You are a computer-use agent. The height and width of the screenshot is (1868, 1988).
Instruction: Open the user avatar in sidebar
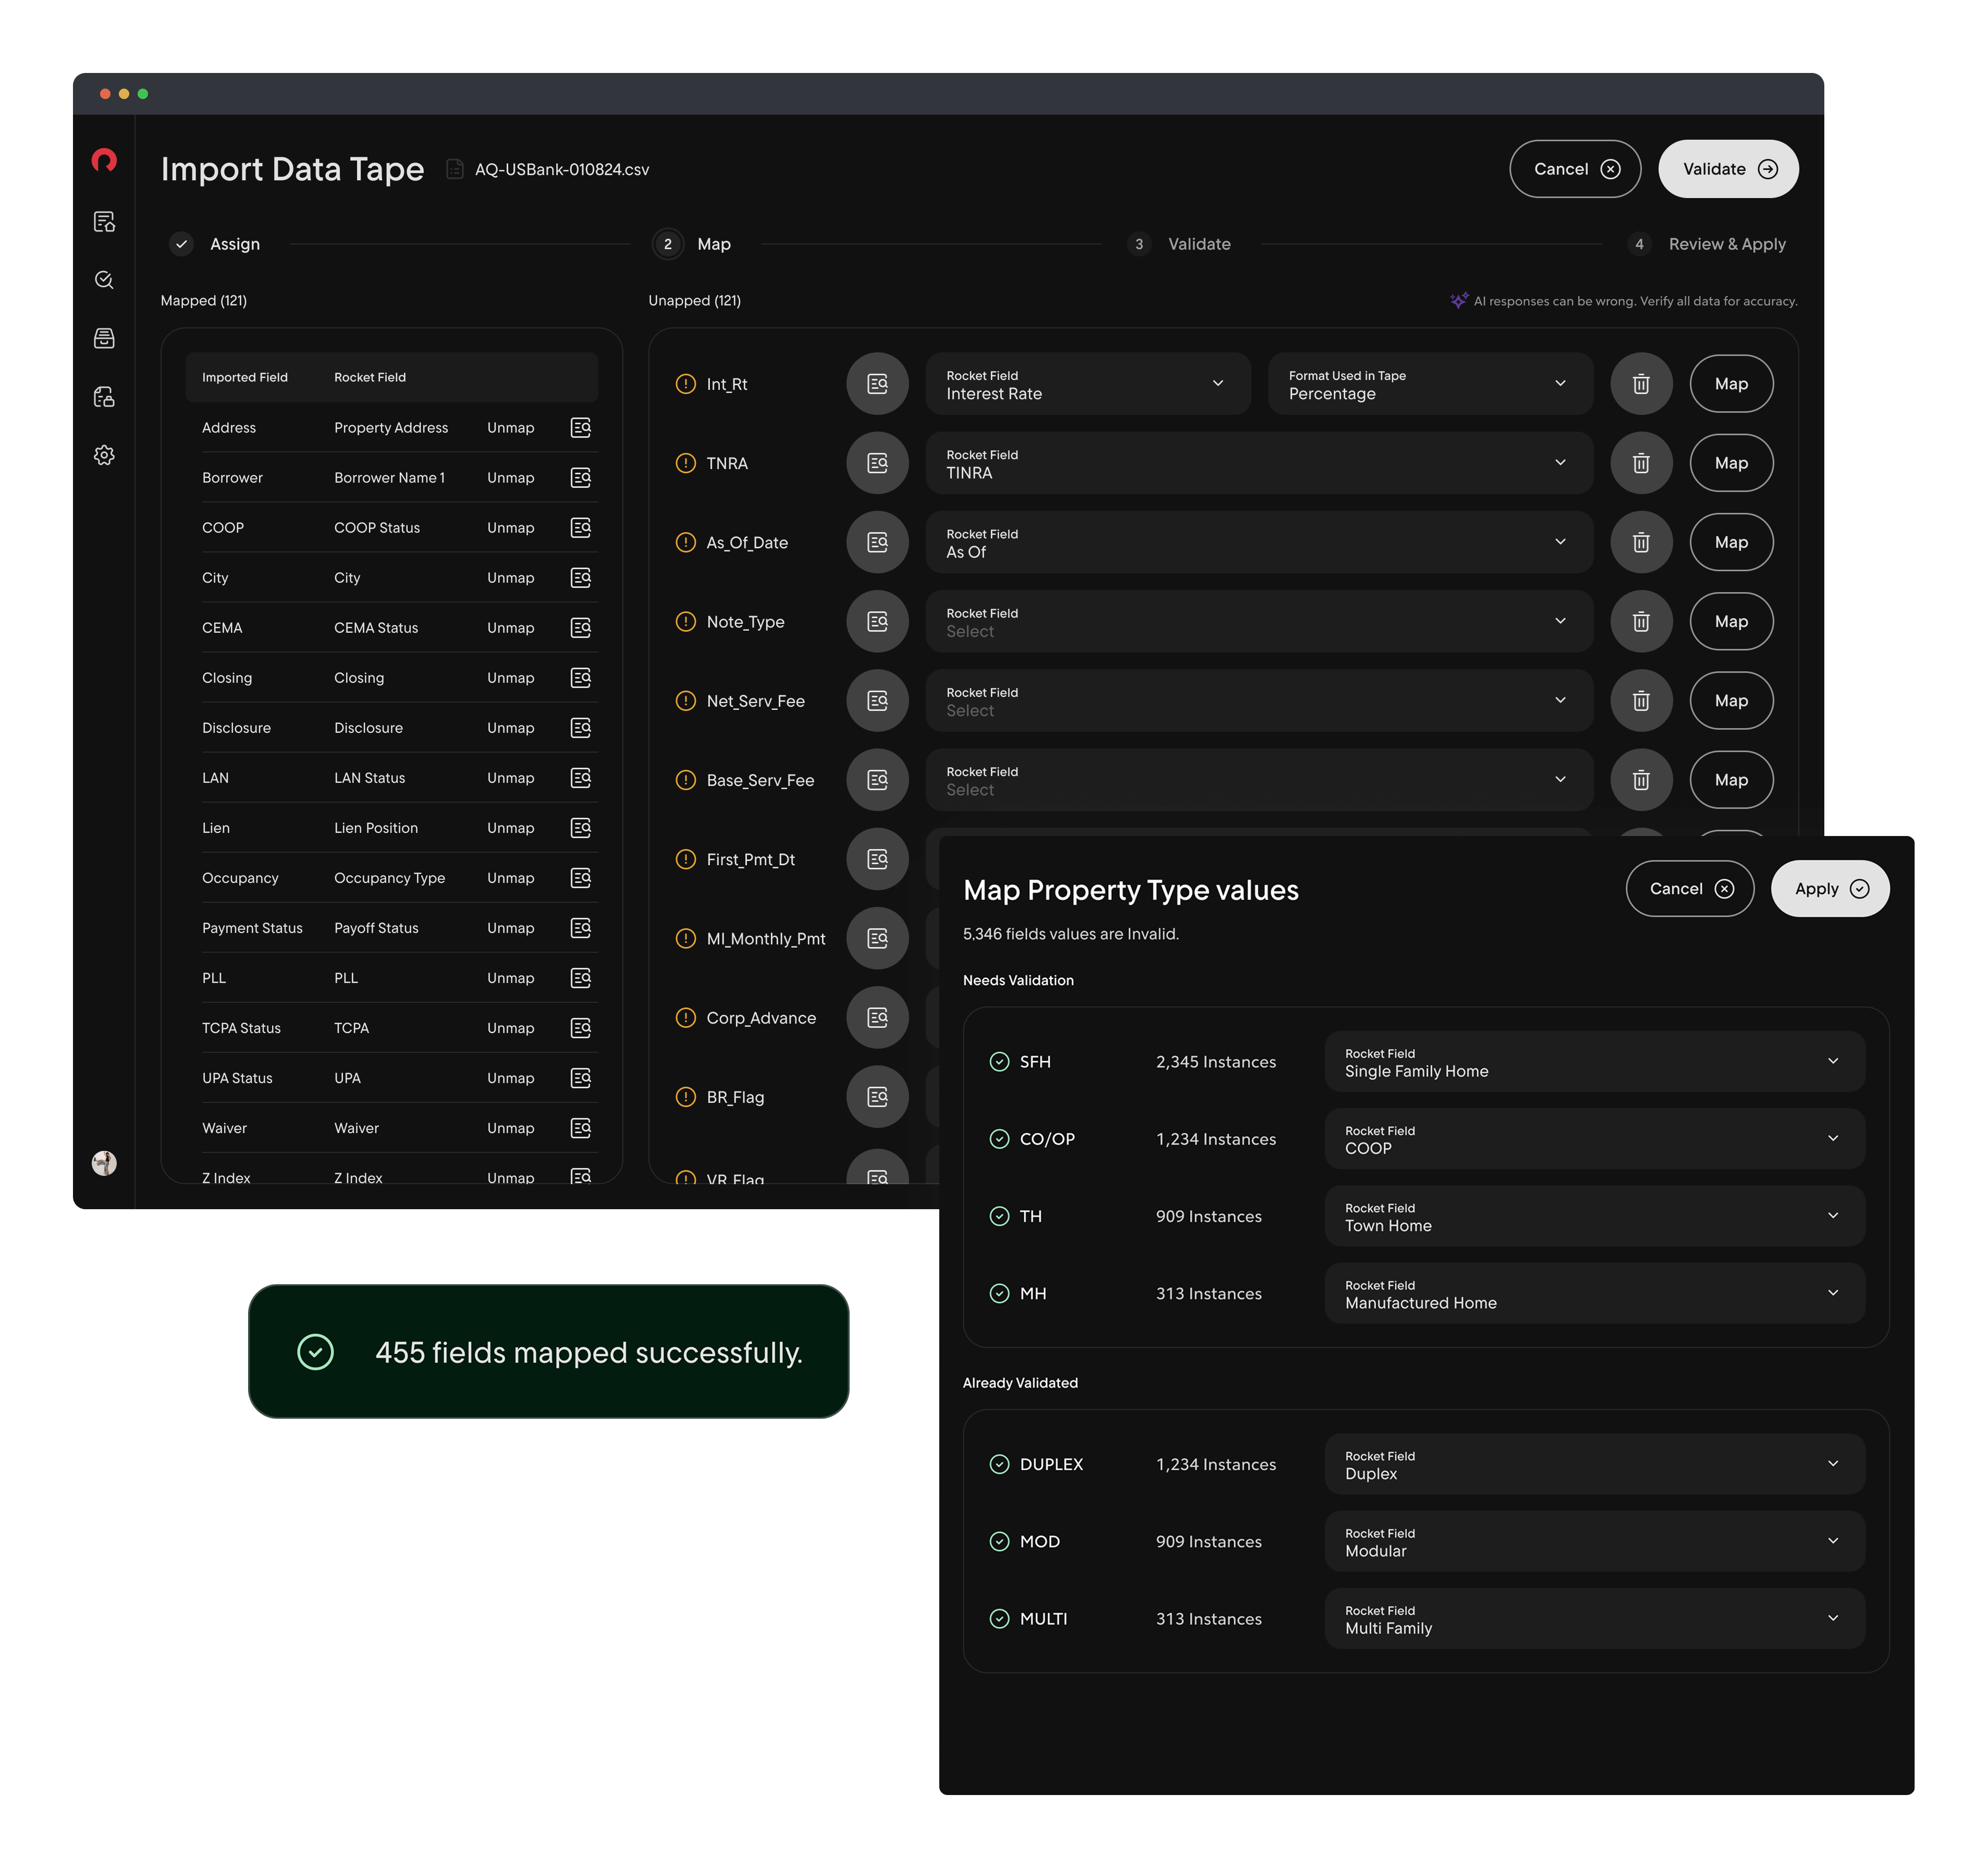pyautogui.click(x=104, y=1162)
